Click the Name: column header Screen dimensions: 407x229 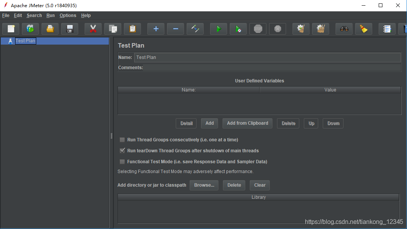tap(189, 90)
